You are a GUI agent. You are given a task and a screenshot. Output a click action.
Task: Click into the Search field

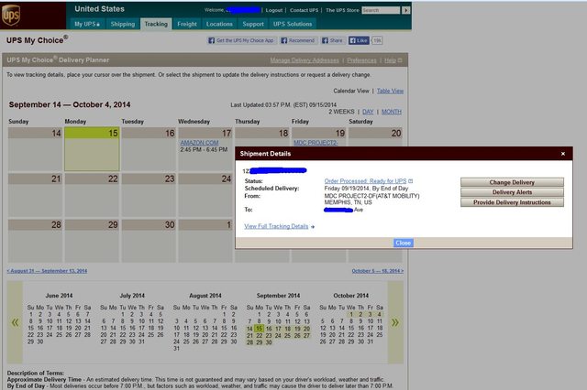[x=382, y=10]
